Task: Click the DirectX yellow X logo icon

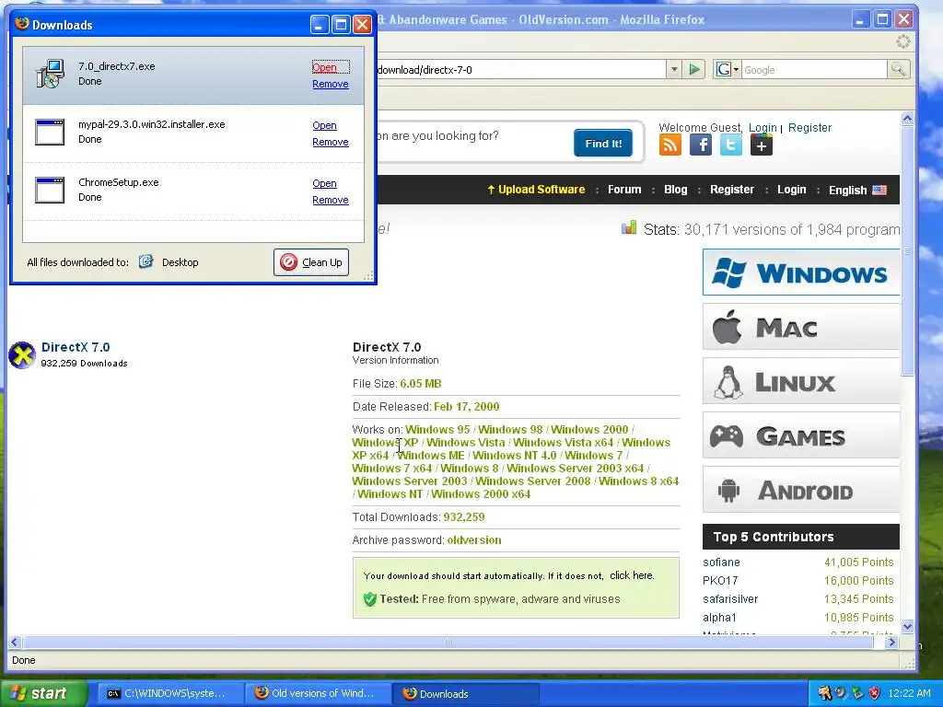Action: [x=22, y=354]
